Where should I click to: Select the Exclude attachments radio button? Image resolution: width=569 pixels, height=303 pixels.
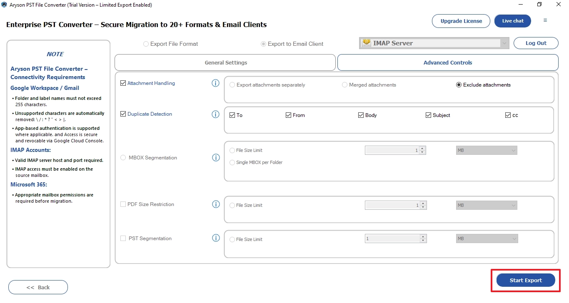(x=459, y=85)
